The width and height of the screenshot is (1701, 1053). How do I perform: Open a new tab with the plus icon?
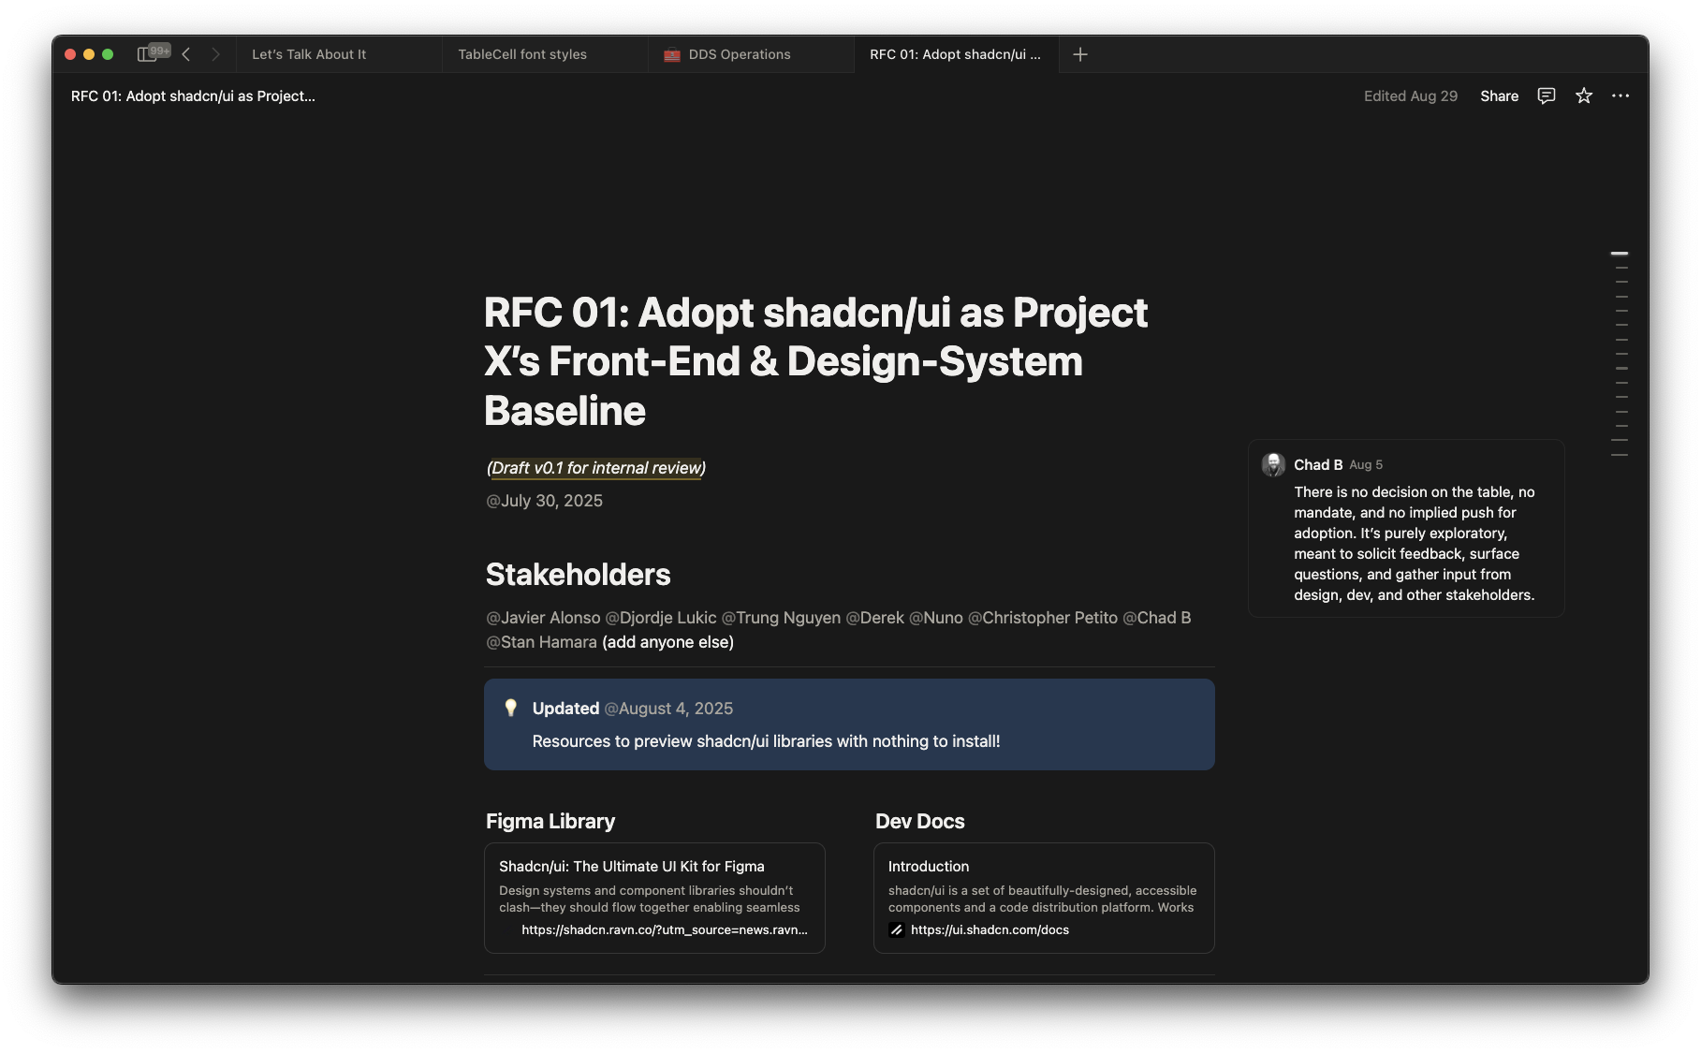[1080, 54]
